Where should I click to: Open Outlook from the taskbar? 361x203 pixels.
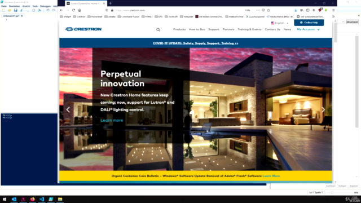[x=14, y=199]
